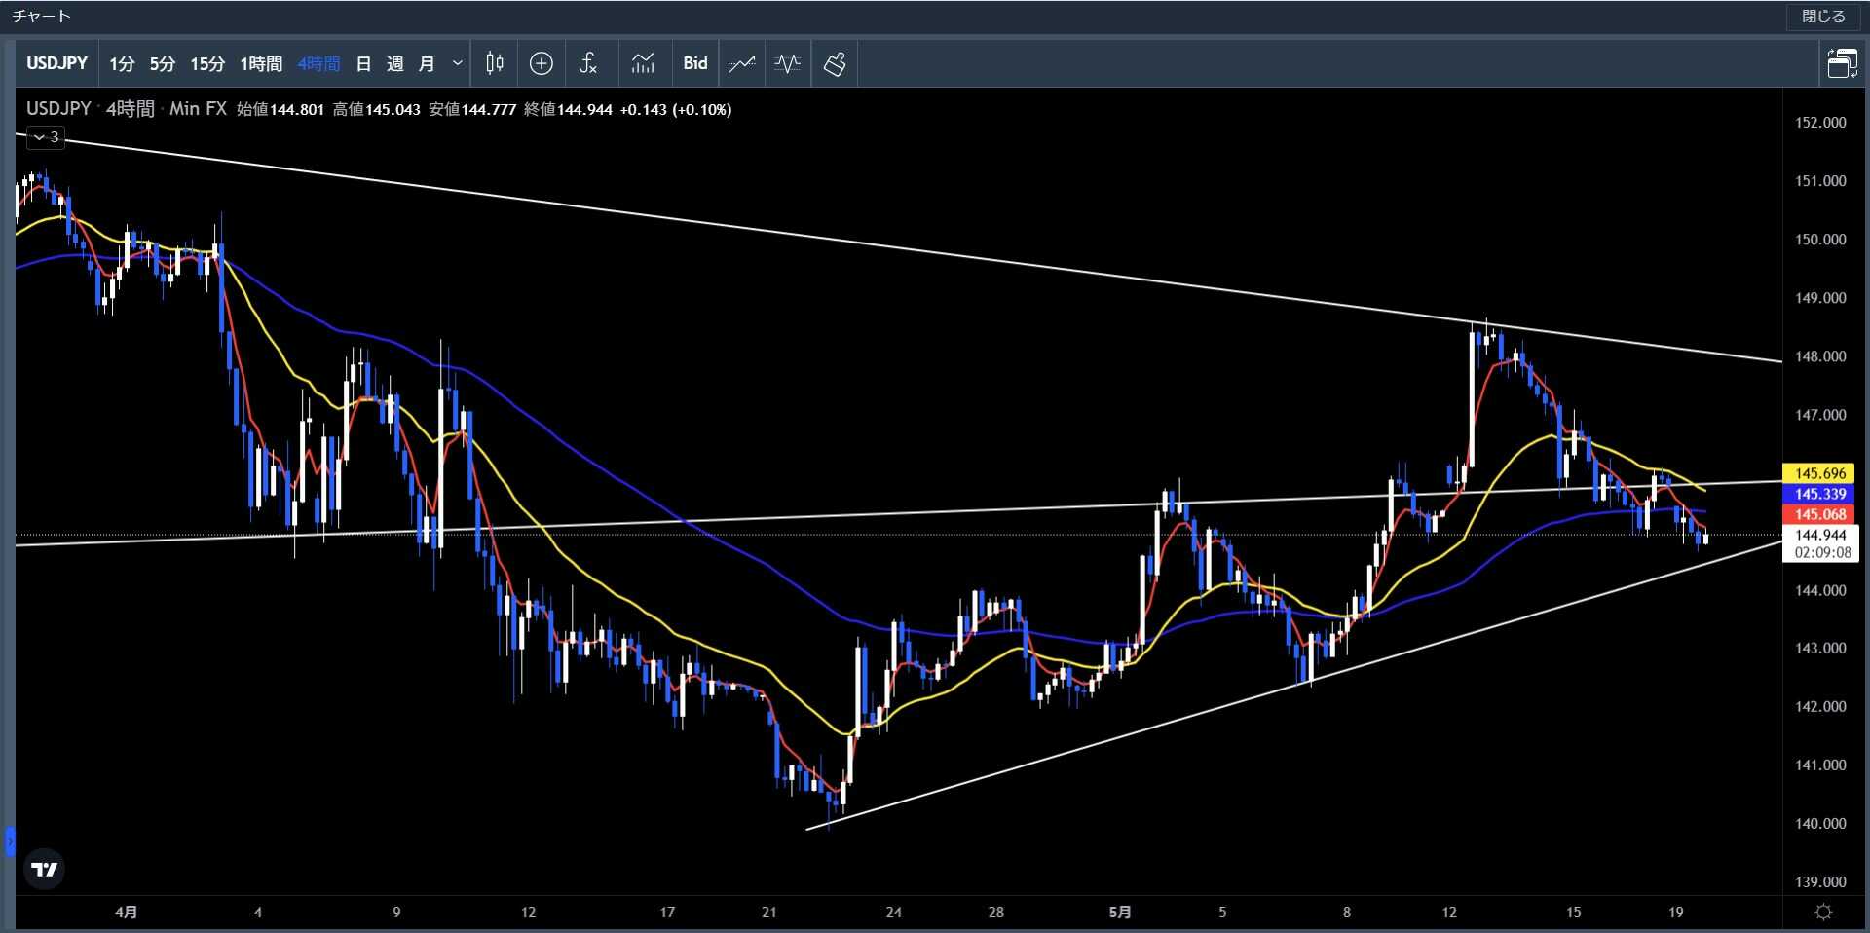This screenshot has width=1870, height=933.
Task: Click the 140.000 price axis label
Action: [x=1820, y=824]
